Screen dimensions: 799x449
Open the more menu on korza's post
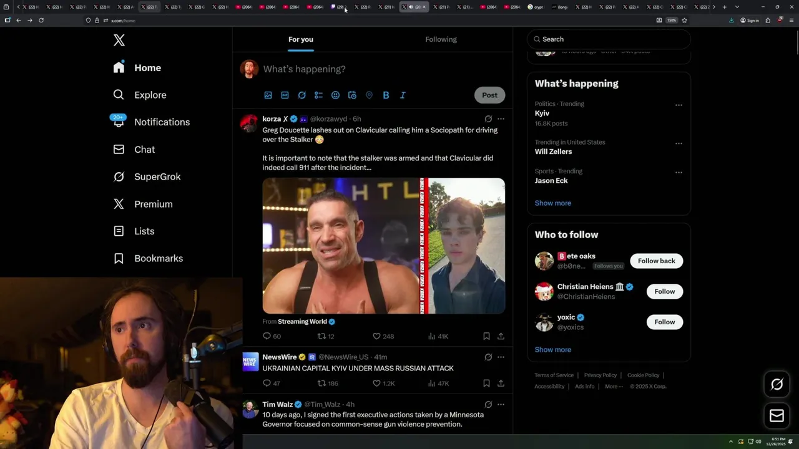click(501, 118)
